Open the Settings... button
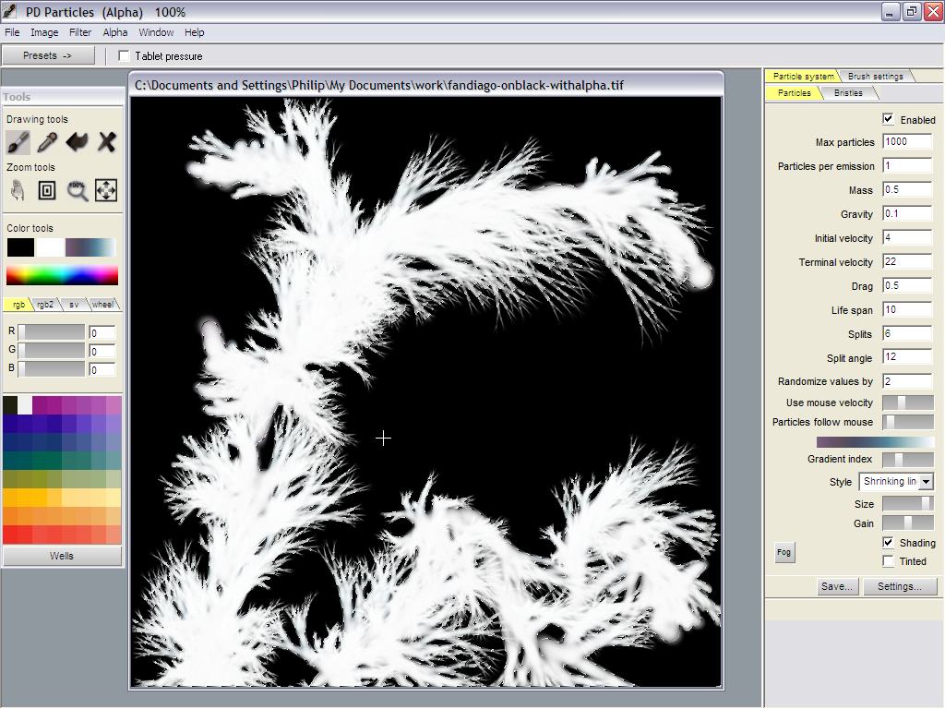The image size is (945, 709). (900, 586)
